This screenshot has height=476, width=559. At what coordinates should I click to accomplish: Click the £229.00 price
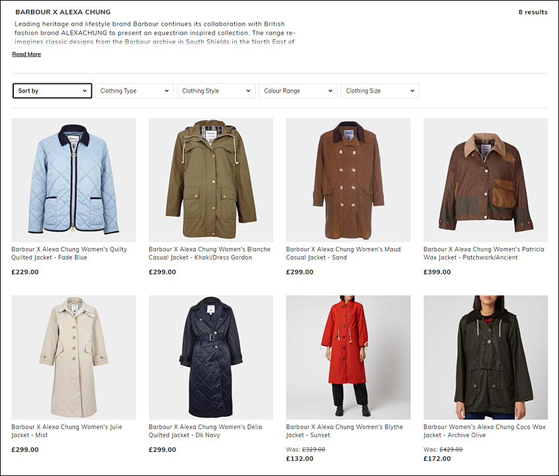(25, 272)
